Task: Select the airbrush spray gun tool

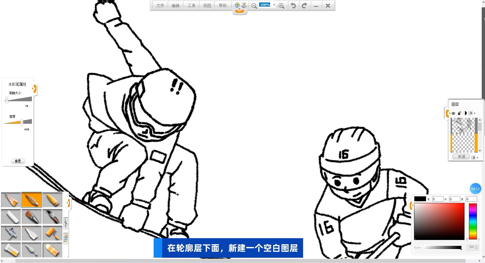Action: pyautogui.click(x=11, y=233)
